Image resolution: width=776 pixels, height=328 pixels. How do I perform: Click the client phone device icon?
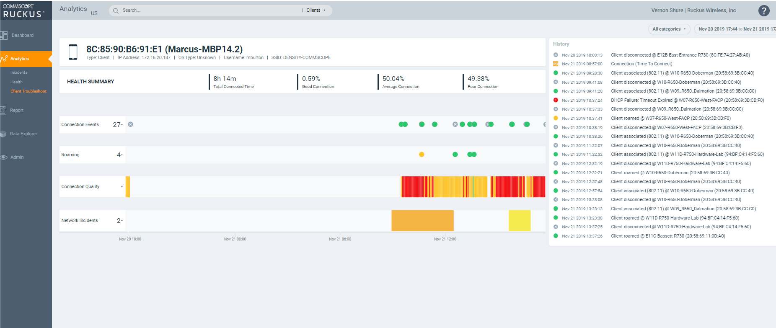73,52
